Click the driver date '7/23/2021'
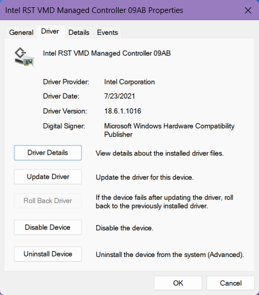259x295 pixels. pos(120,96)
